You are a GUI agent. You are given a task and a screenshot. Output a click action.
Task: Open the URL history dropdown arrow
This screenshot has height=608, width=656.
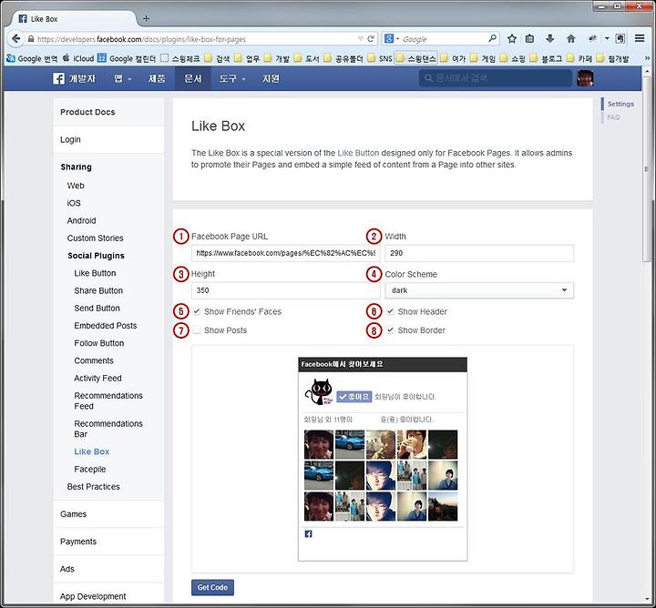(360, 39)
